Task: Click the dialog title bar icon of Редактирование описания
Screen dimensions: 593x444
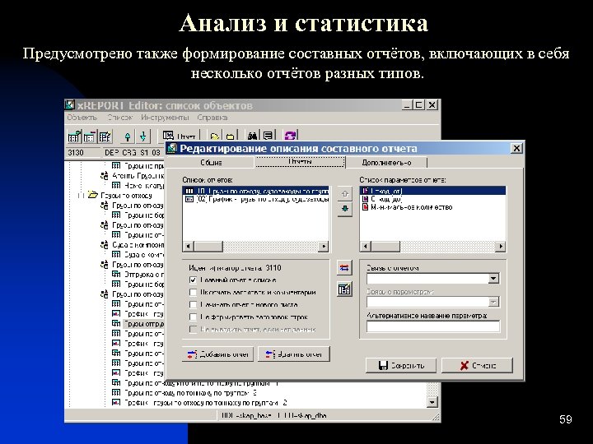Action: pos(172,148)
